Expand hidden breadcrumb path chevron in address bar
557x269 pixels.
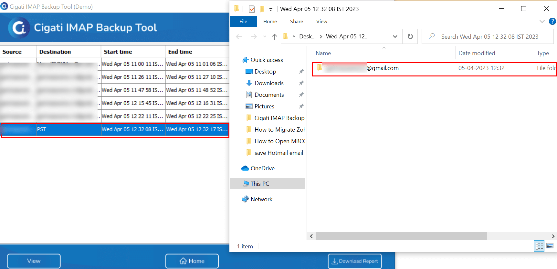[294, 36]
